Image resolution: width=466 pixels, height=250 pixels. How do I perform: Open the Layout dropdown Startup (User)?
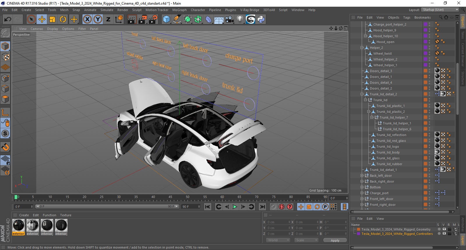(x=441, y=10)
